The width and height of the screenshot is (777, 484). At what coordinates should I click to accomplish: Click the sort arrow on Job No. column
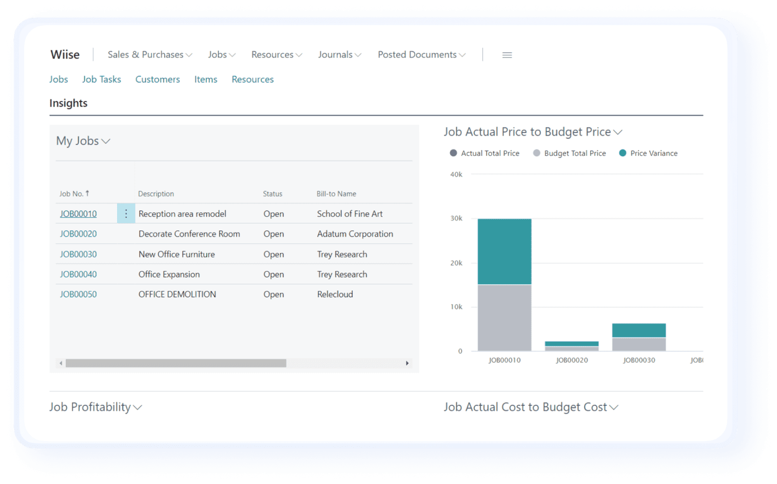point(89,192)
